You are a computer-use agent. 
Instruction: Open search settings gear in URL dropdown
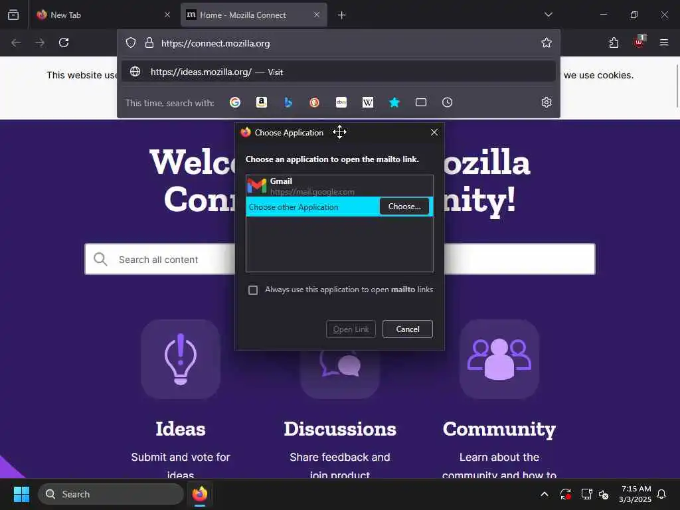pyautogui.click(x=547, y=102)
